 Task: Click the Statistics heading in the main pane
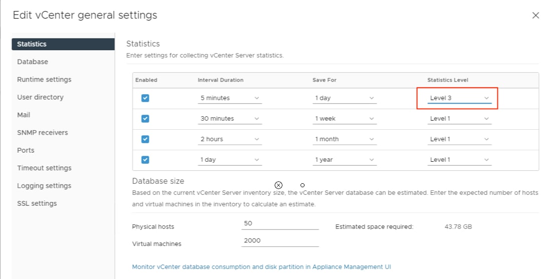point(143,44)
